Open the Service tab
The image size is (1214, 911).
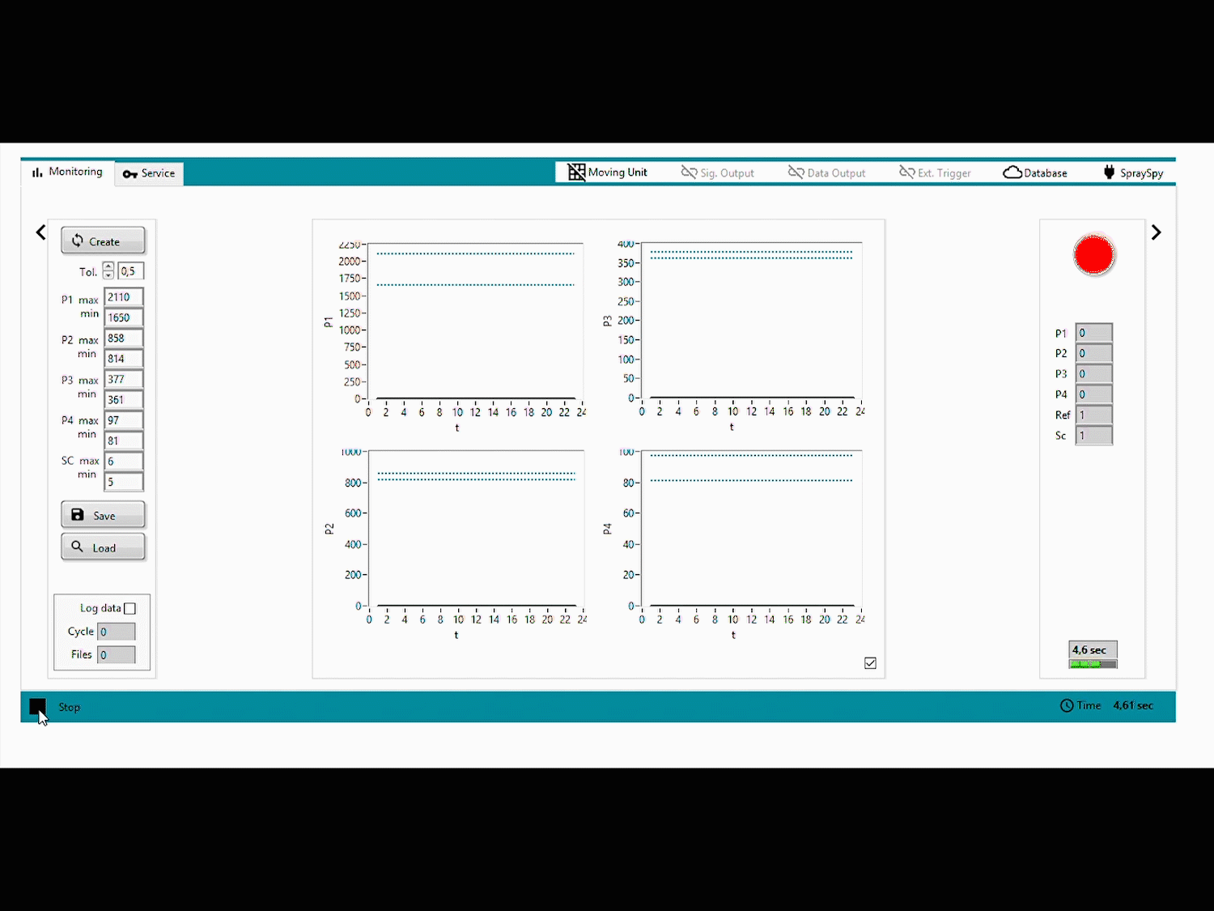coord(149,173)
